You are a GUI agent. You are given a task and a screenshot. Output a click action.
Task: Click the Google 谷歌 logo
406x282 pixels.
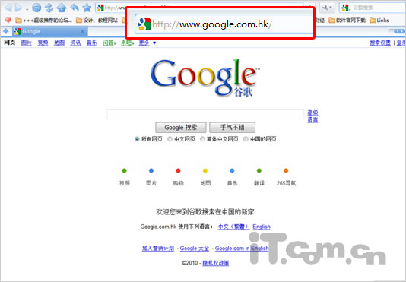(205, 78)
